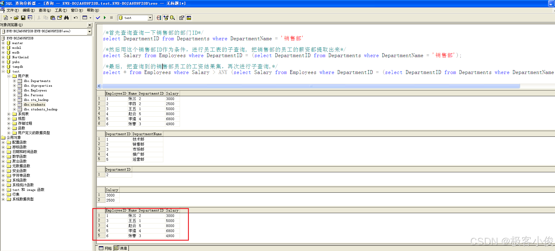Click the Northwind database cylinder icon
Viewport: 555px width, 251px height.
click(x=9, y=57)
